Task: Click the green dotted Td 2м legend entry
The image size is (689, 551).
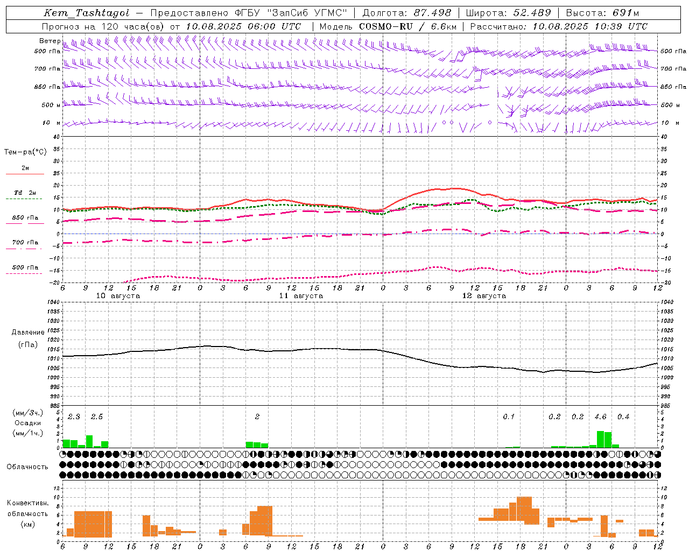Action: click(x=25, y=195)
